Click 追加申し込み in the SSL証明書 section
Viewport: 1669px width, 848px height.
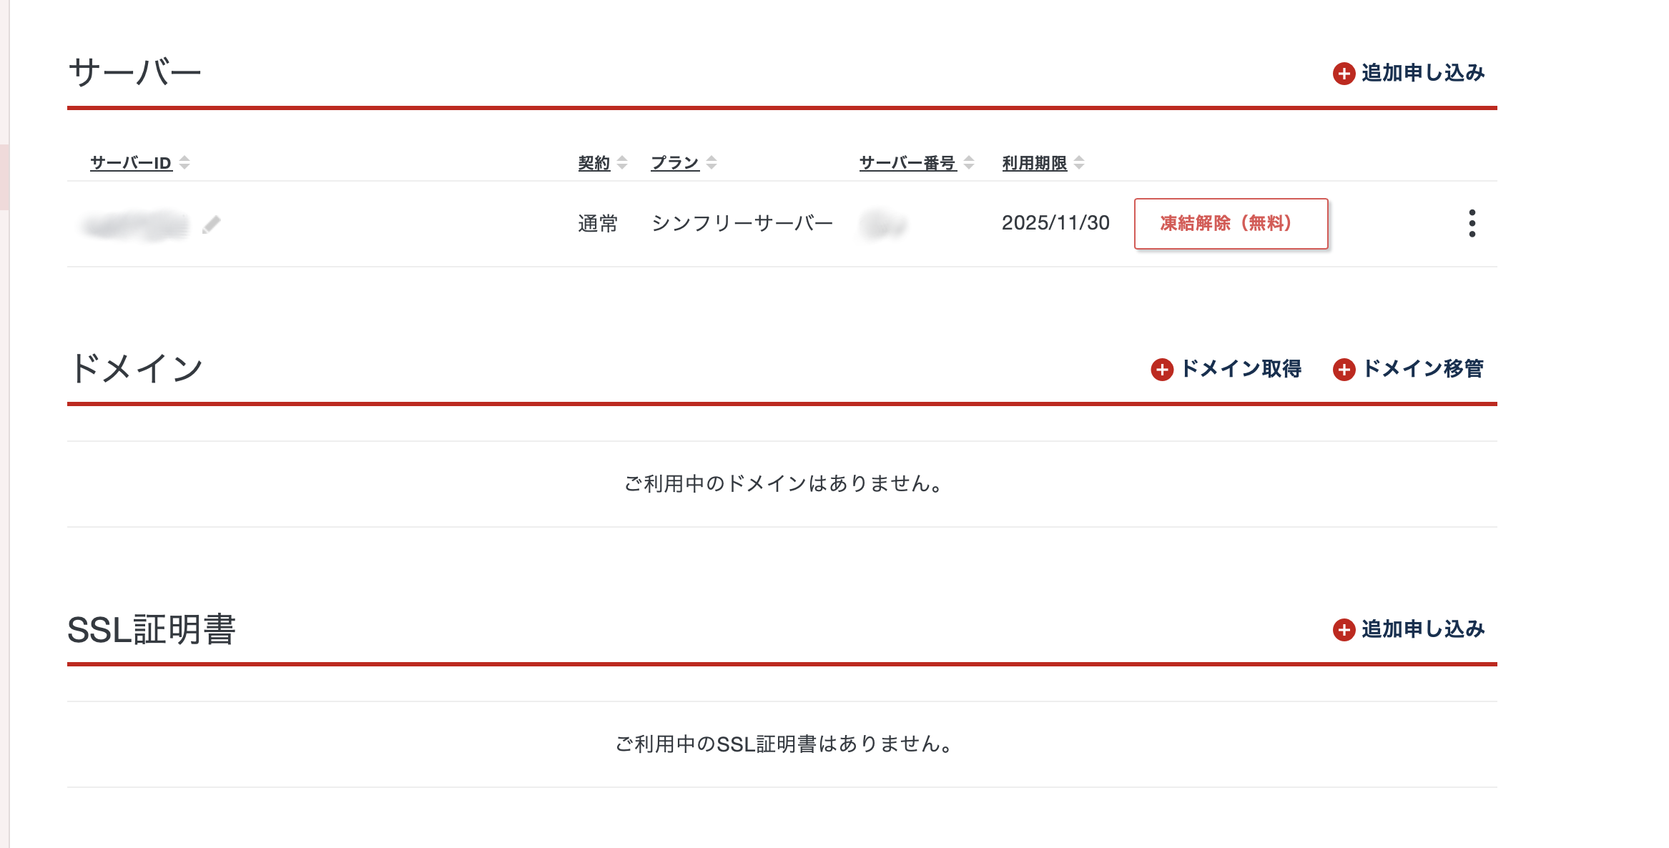point(1423,629)
